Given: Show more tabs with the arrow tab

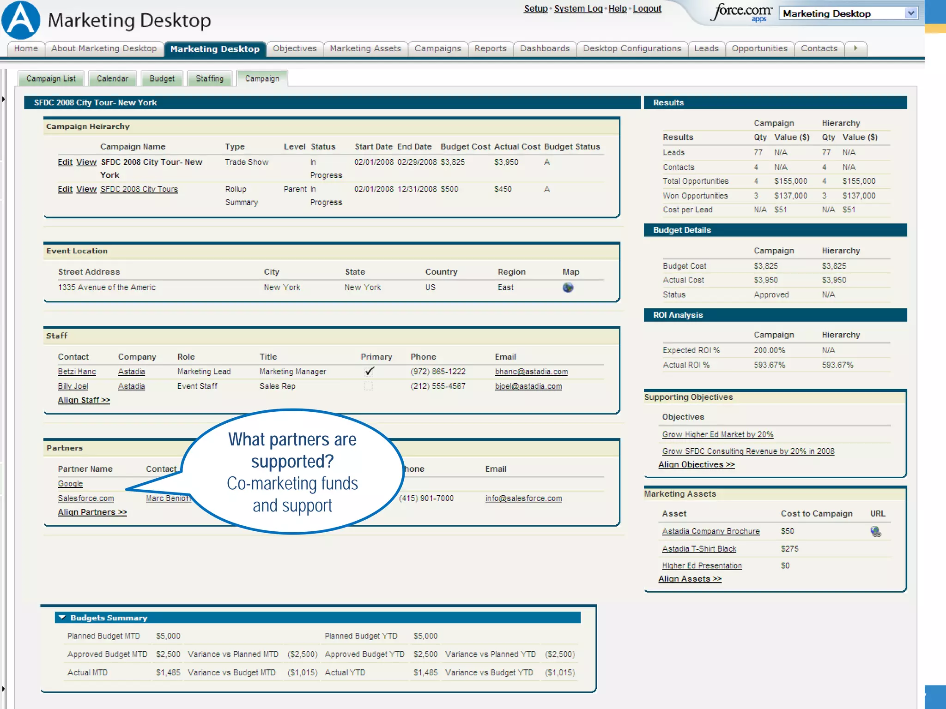Looking at the screenshot, I should pyautogui.click(x=855, y=48).
